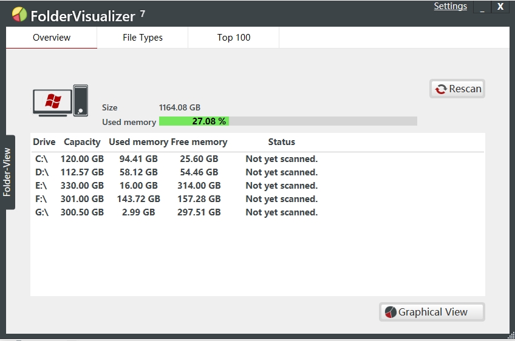Open the Graphical View
The height and width of the screenshot is (341, 515).
pyautogui.click(x=432, y=312)
